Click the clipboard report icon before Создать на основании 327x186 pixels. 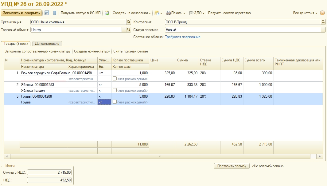click(x=107, y=13)
